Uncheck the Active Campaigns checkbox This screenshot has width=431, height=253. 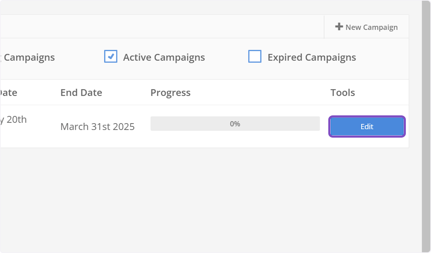point(111,56)
